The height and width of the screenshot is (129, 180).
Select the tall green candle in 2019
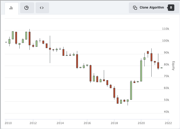coord(131,90)
